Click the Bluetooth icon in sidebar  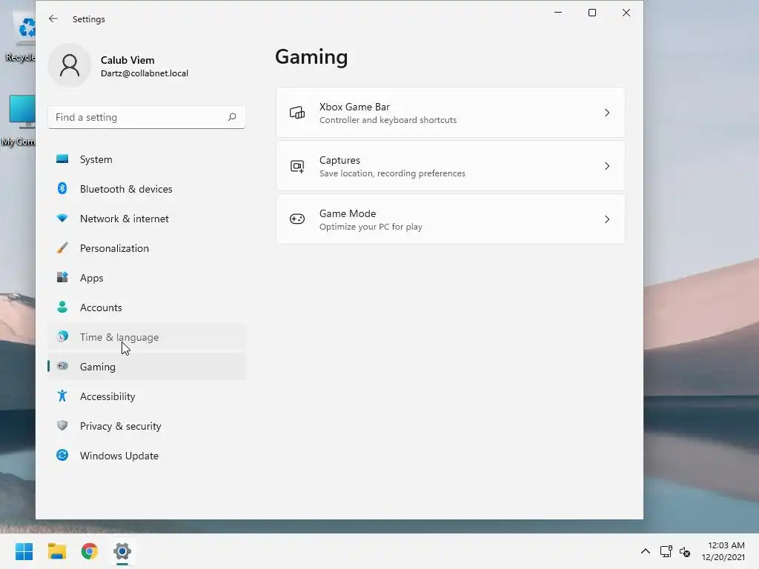tap(62, 188)
